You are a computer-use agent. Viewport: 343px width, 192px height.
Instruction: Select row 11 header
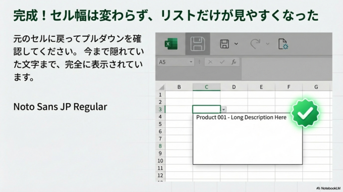click(x=160, y=168)
